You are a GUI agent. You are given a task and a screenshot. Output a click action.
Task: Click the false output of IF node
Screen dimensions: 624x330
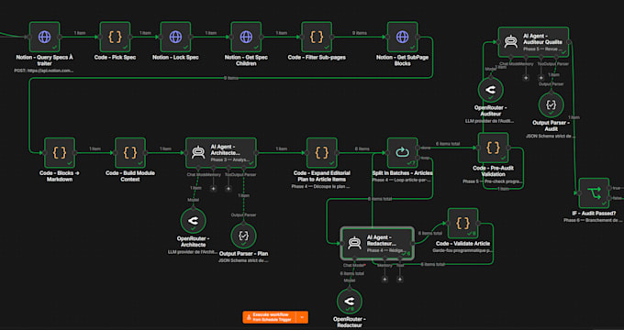(609, 198)
